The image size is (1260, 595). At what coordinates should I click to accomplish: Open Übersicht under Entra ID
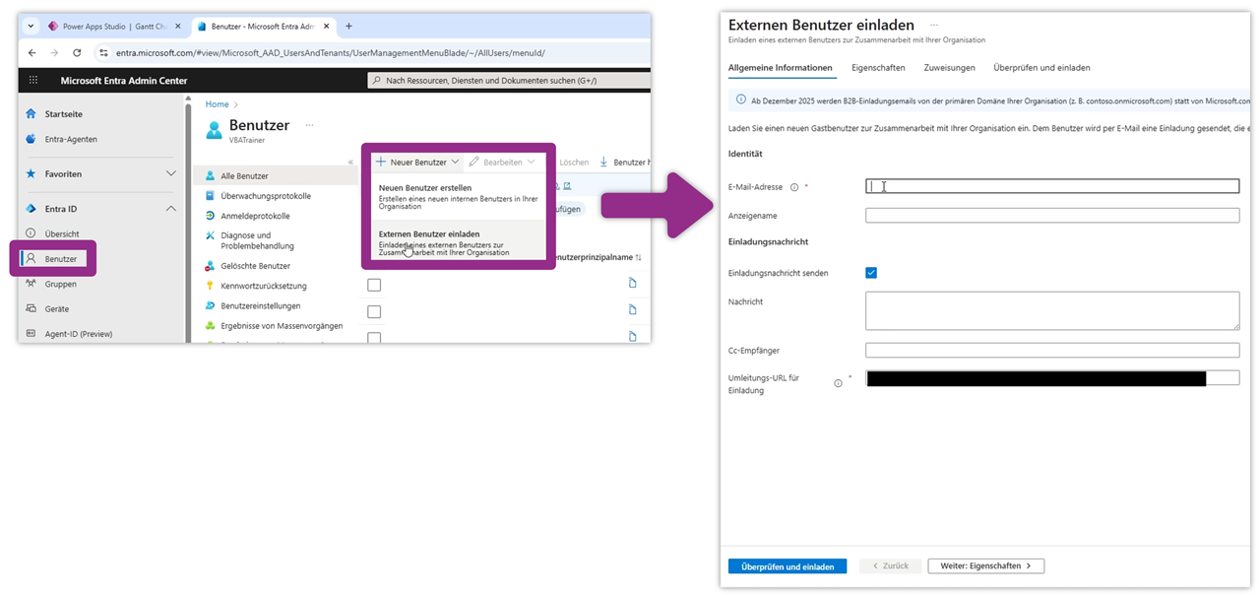pos(62,233)
